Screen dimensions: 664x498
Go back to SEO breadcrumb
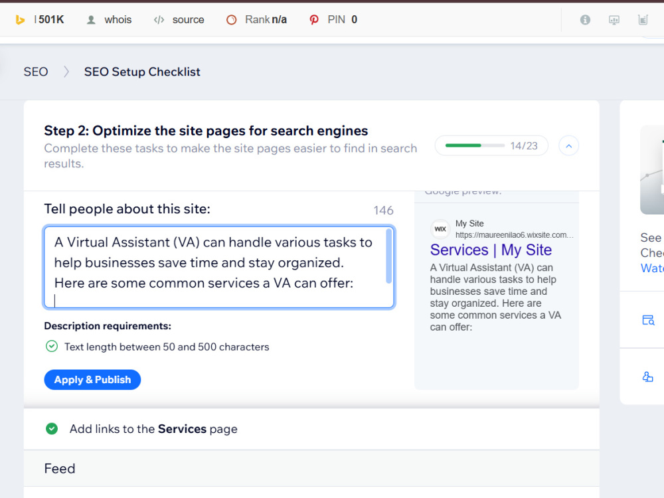36,72
